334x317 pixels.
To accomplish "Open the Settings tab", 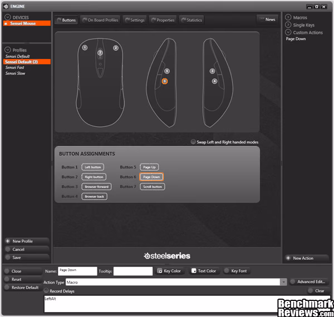I will (x=135, y=20).
